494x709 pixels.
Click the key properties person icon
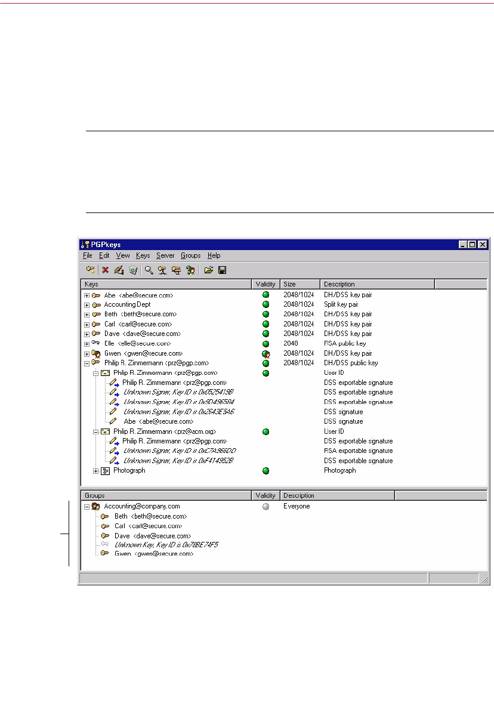[x=190, y=270]
